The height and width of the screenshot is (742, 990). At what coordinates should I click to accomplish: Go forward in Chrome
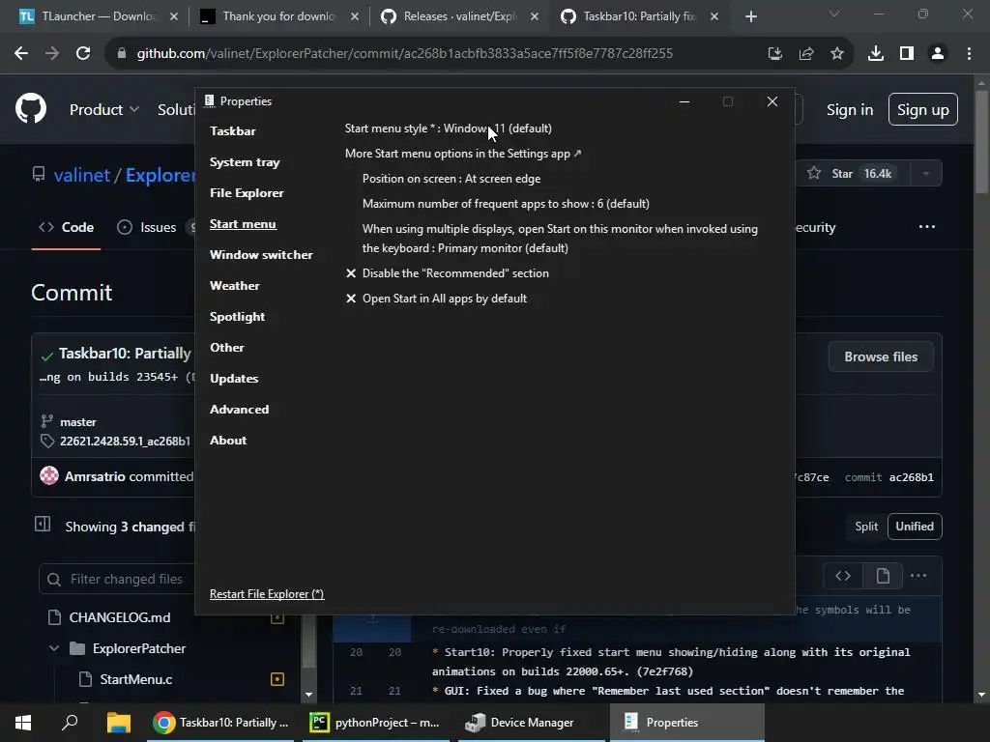pos(52,54)
